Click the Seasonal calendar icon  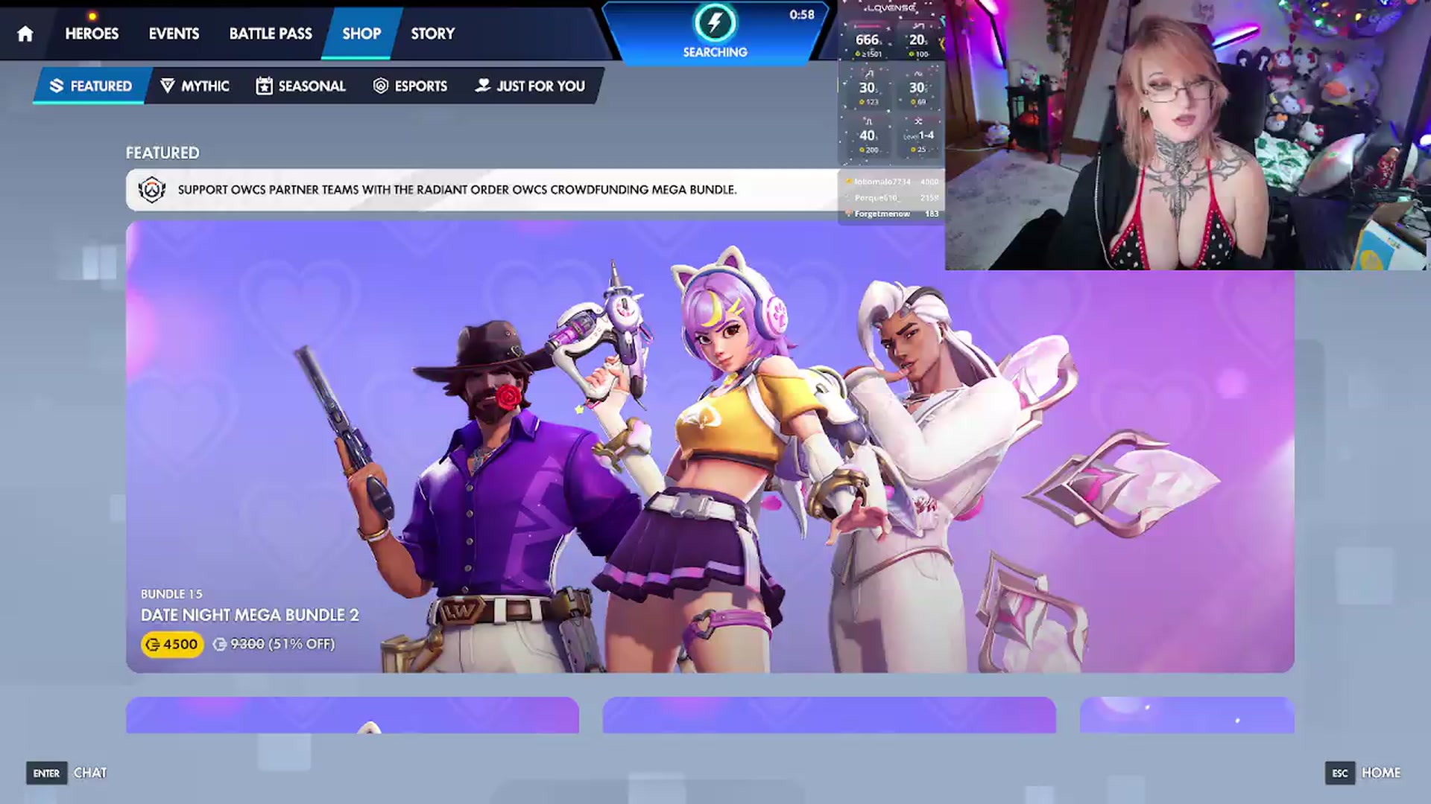(264, 86)
